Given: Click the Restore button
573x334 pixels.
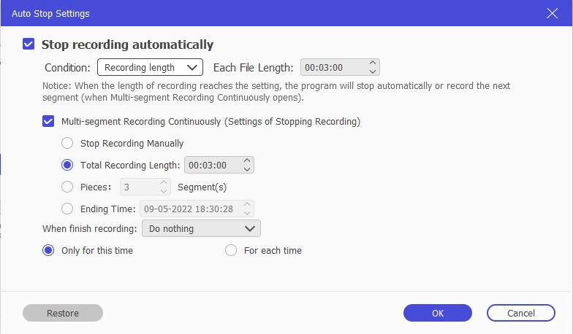Looking at the screenshot, I should pyautogui.click(x=63, y=313).
